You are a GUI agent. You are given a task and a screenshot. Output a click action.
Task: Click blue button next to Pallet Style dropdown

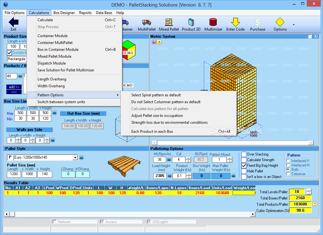(81, 158)
